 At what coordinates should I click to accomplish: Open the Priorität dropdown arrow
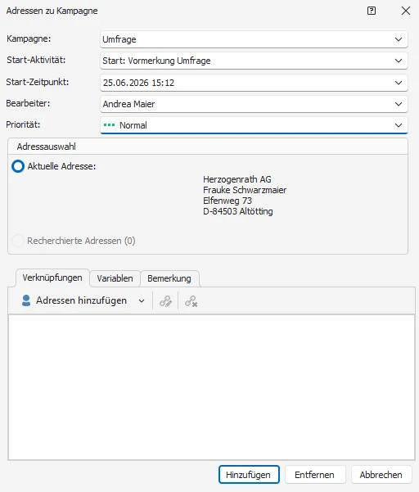[x=399, y=125]
